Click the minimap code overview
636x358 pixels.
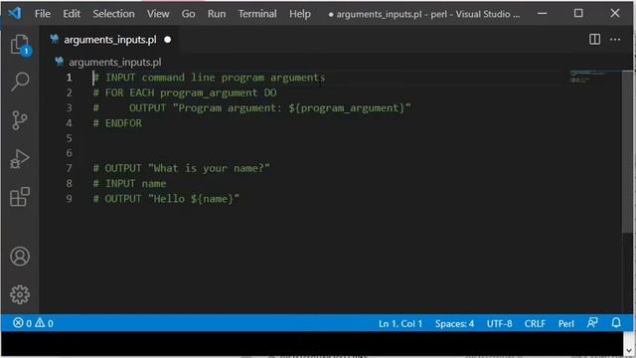click(x=587, y=78)
